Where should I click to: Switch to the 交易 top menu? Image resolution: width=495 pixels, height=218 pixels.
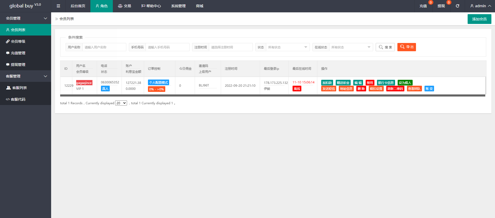tap(124, 6)
